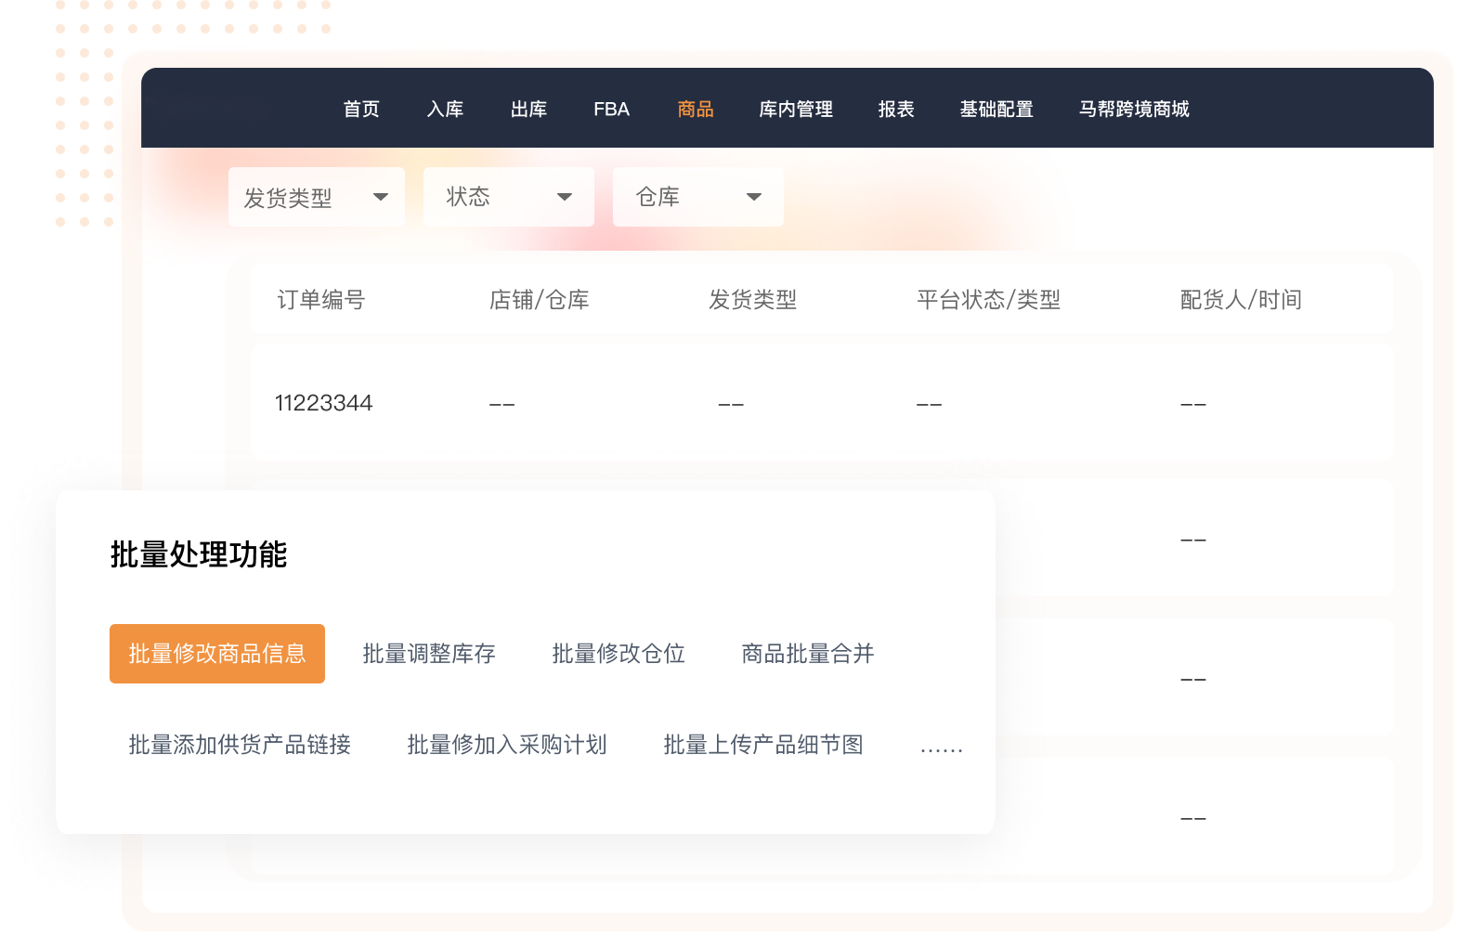Expand the 发货类型 filter dropdown
This screenshot has width=1459, height=937.
click(316, 197)
